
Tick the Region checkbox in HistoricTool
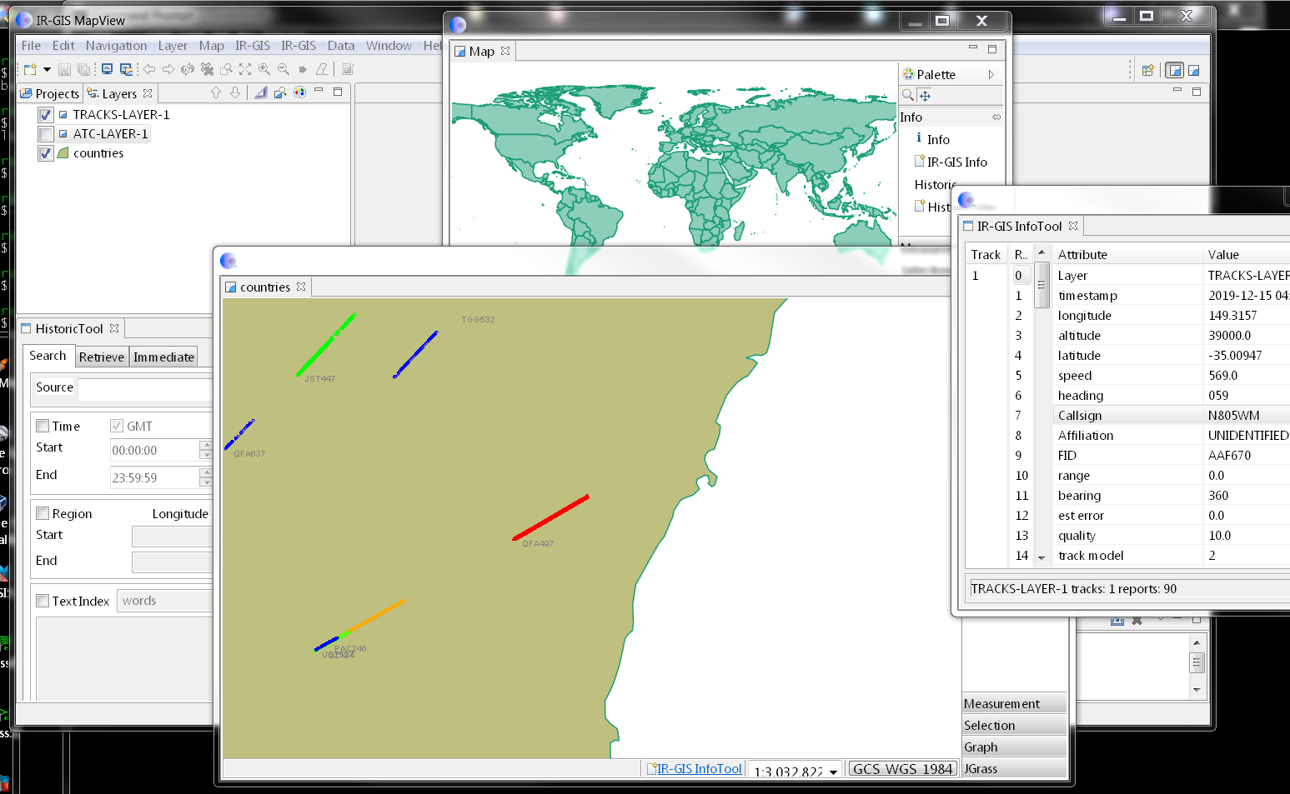(43, 514)
